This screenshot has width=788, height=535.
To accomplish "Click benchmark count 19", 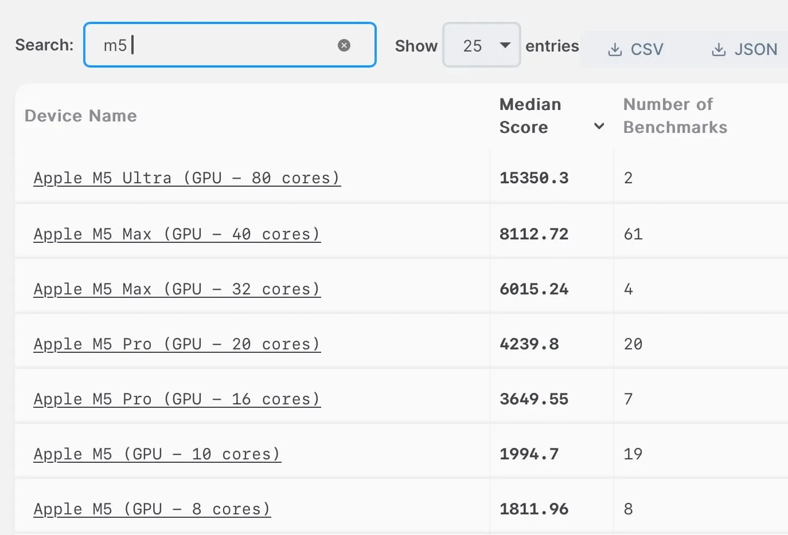I will point(633,454).
